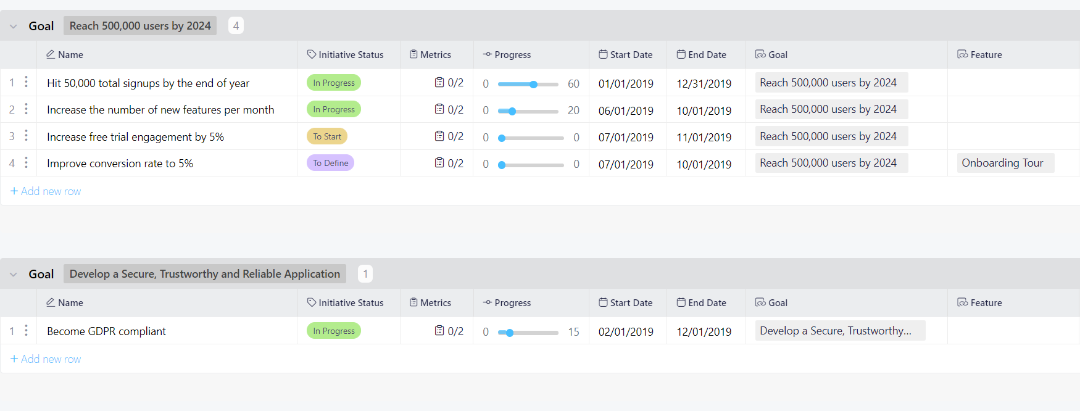Click the Name pencil icon in first table header
Image resolution: width=1080 pixels, height=411 pixels.
click(x=51, y=54)
